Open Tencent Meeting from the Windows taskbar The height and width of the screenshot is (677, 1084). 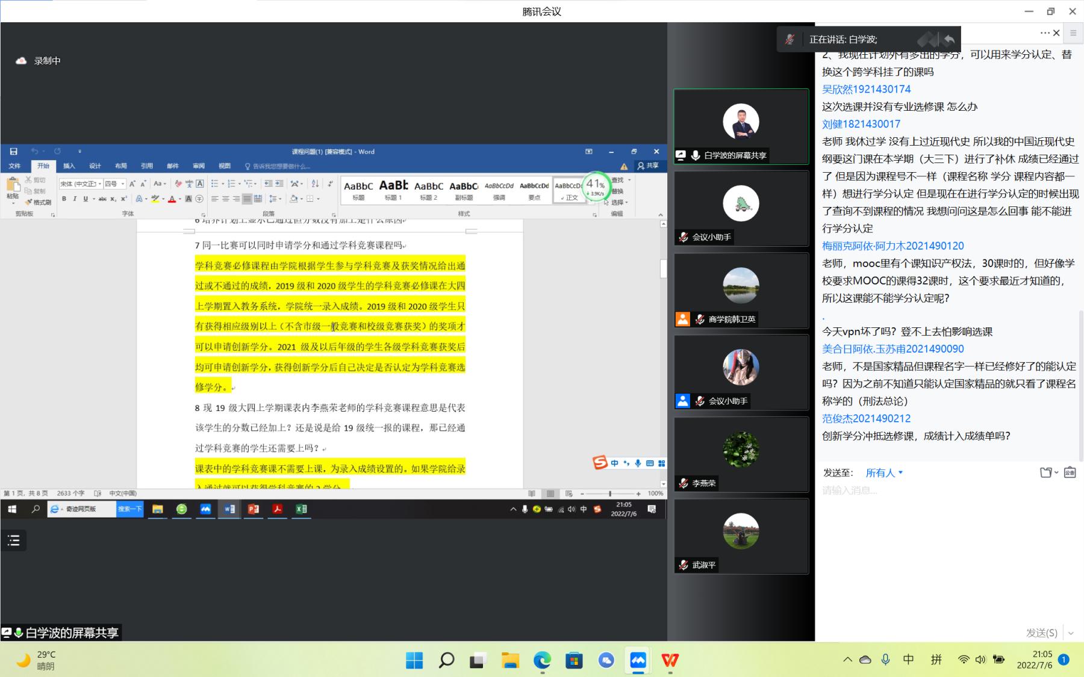[638, 661]
